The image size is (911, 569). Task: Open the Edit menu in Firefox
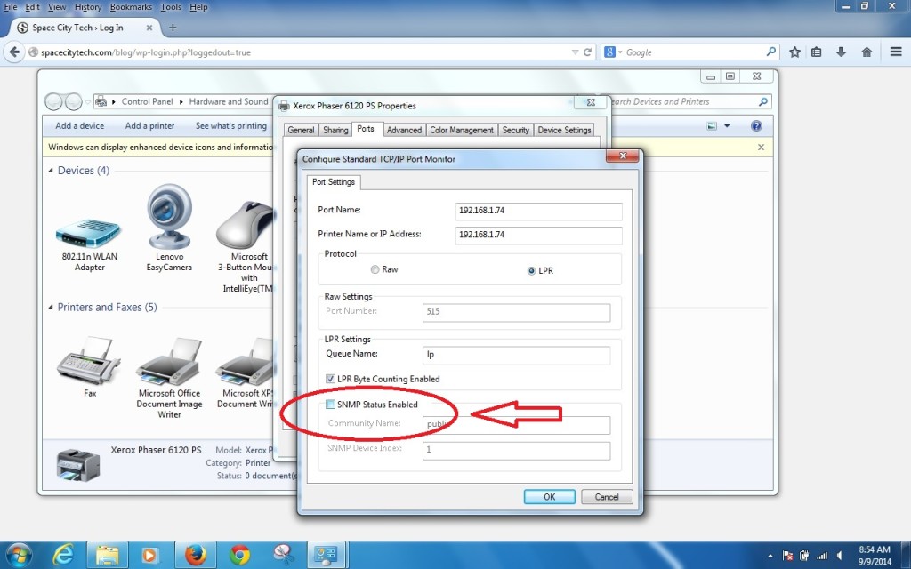(x=33, y=7)
